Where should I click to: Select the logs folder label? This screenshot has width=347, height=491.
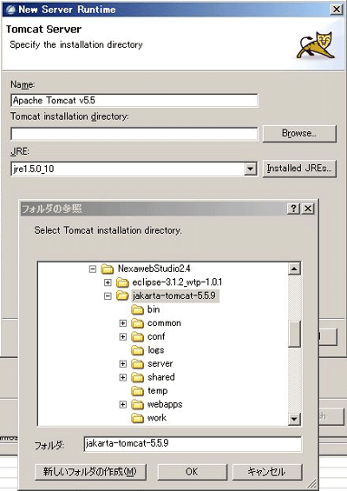click(155, 350)
